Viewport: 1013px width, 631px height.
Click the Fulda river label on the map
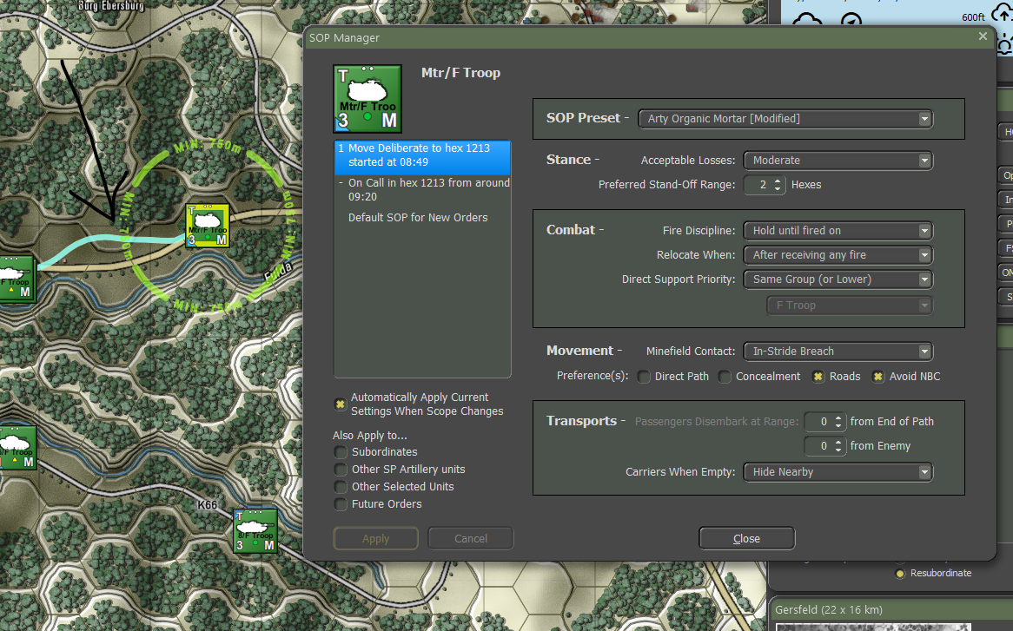pyautogui.click(x=279, y=273)
